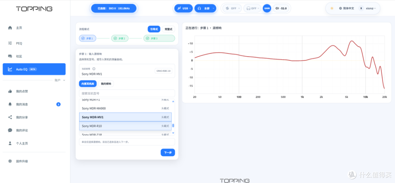Open the headphone OFF dropdown

pyautogui.click(x=252, y=8)
